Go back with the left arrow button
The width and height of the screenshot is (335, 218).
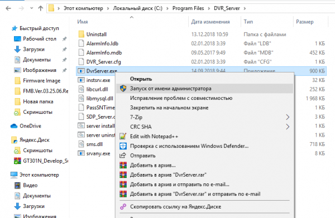[8, 8]
